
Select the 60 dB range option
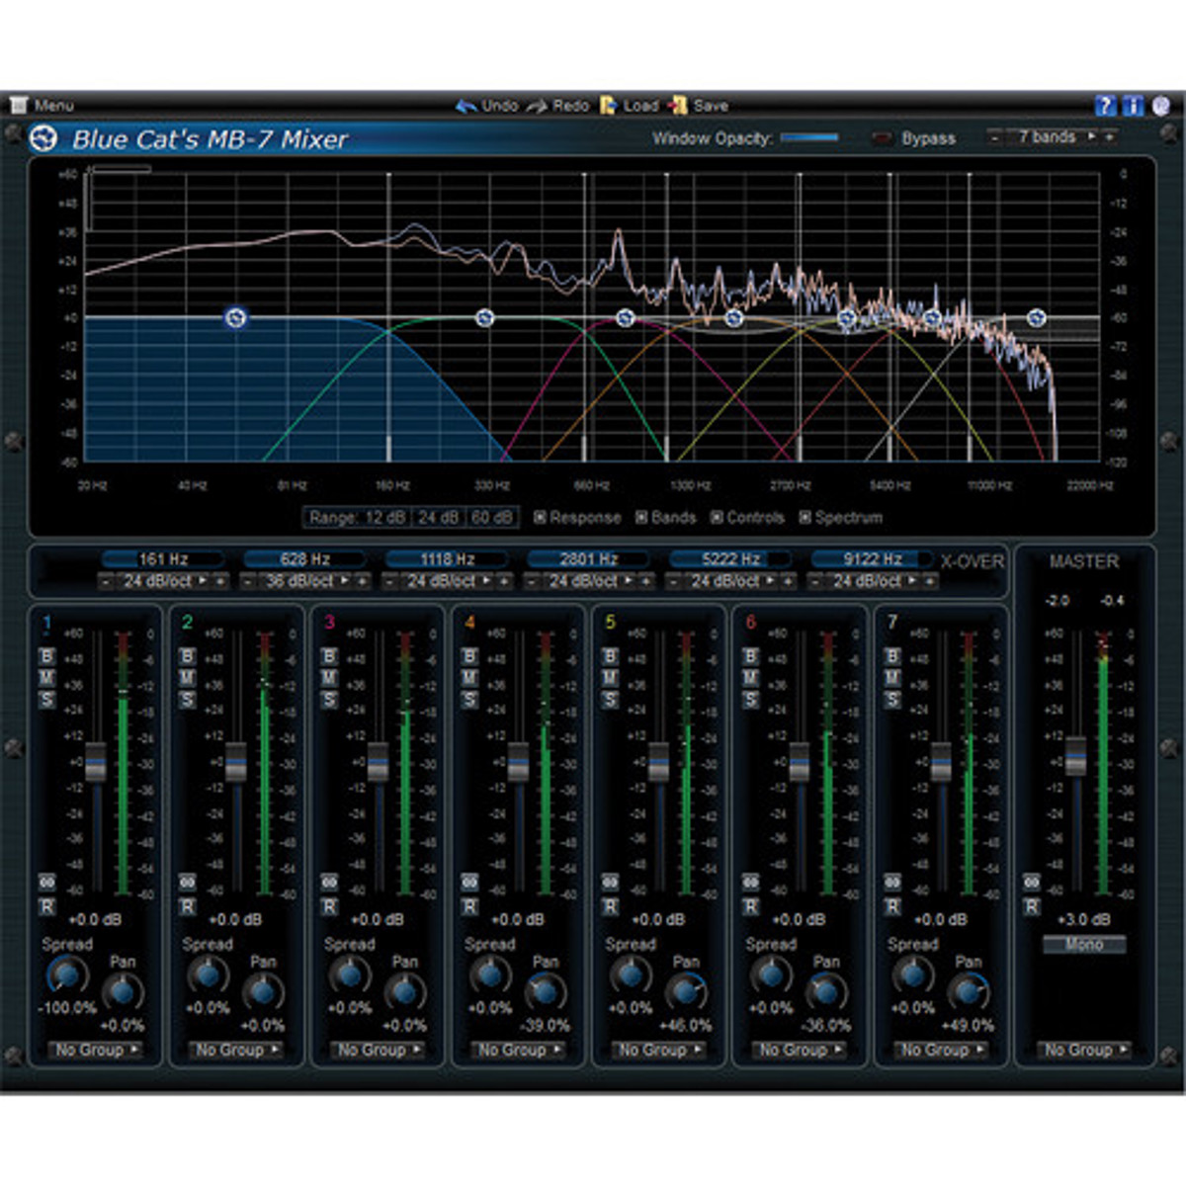491,517
